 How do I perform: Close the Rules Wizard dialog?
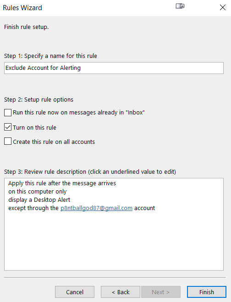point(223,7)
